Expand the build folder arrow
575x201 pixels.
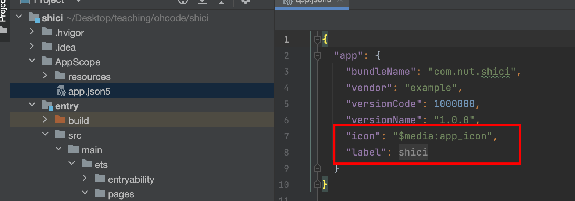click(x=45, y=120)
